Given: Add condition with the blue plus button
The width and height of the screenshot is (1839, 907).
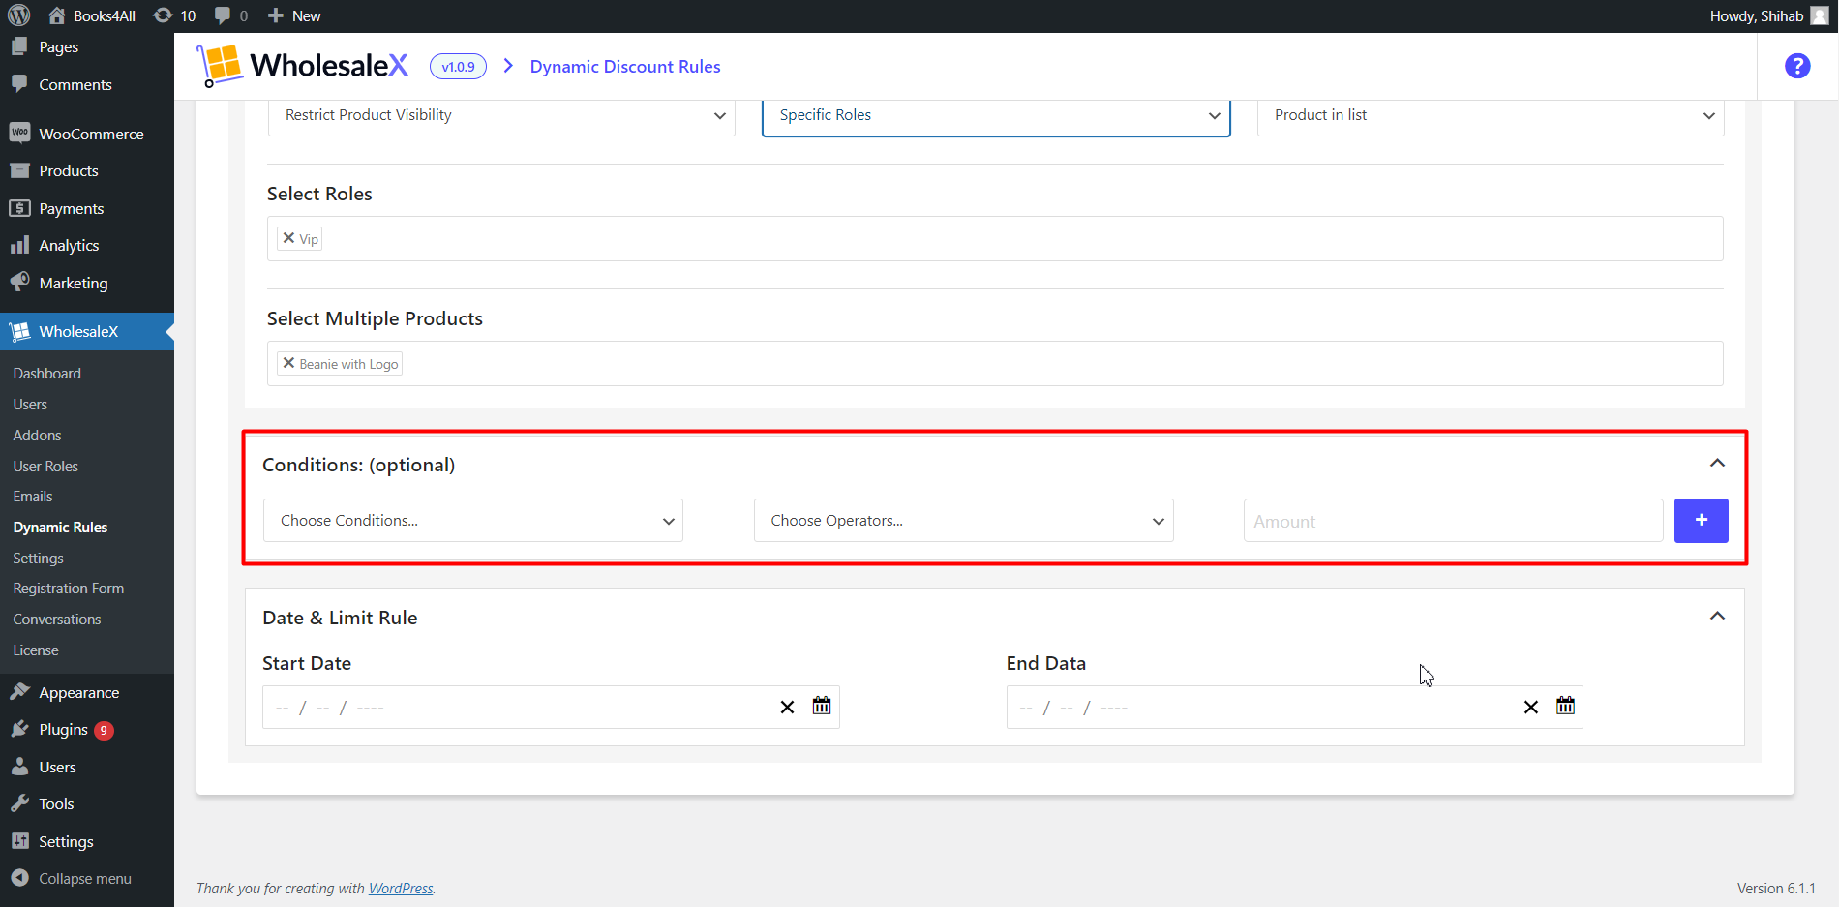Looking at the screenshot, I should pyautogui.click(x=1702, y=521).
